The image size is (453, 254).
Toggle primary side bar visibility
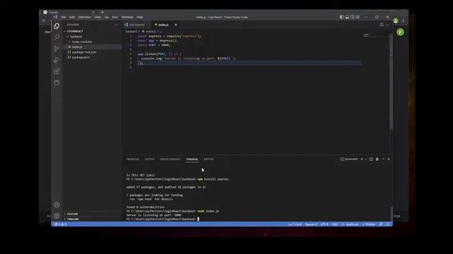point(342,17)
